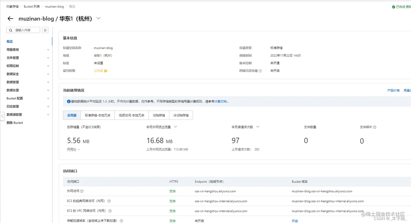Open the 本月外网流出流量 dropdown

[175, 127]
